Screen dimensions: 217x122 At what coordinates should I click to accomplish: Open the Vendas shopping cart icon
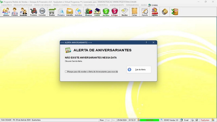(52, 12)
